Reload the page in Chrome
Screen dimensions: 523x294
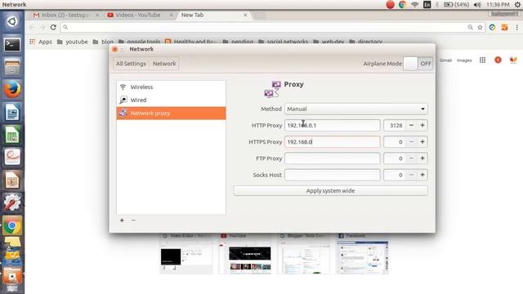[x=53, y=27]
